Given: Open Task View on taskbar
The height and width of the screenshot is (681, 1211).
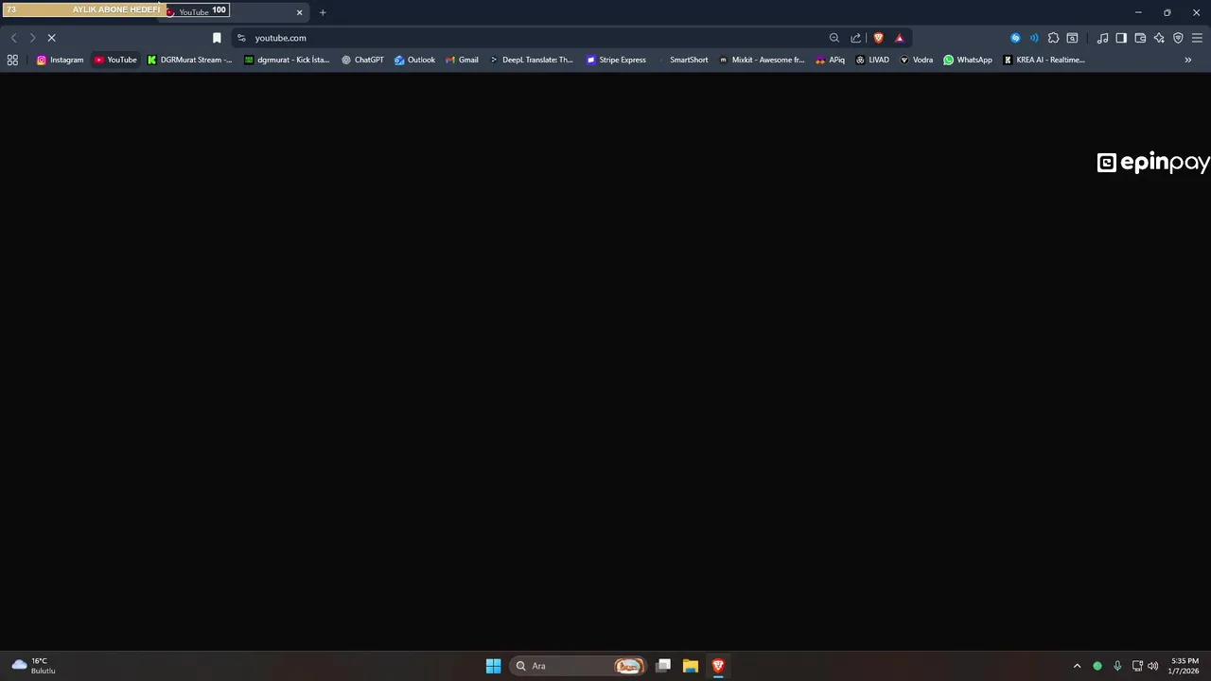Looking at the screenshot, I should pyautogui.click(x=664, y=666).
